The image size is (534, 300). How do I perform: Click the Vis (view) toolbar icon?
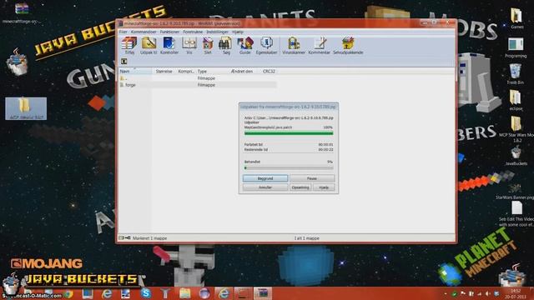pos(189,46)
